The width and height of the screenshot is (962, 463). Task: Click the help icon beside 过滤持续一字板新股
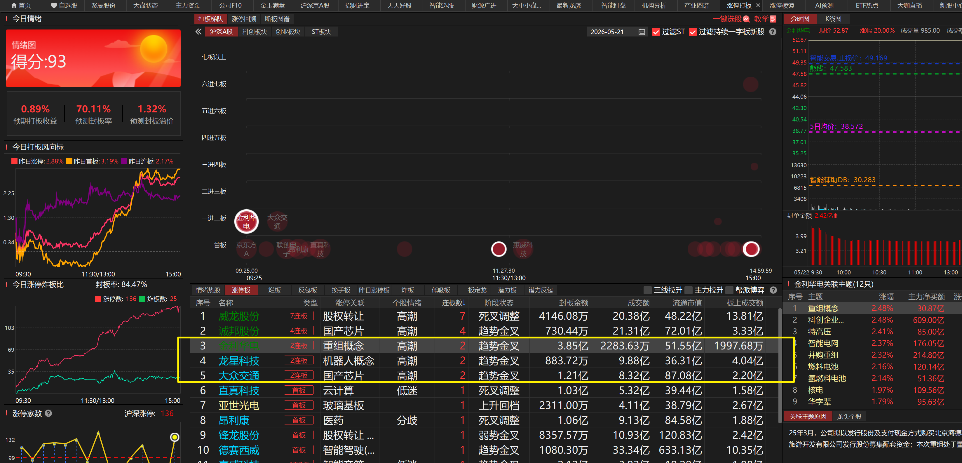tap(773, 32)
